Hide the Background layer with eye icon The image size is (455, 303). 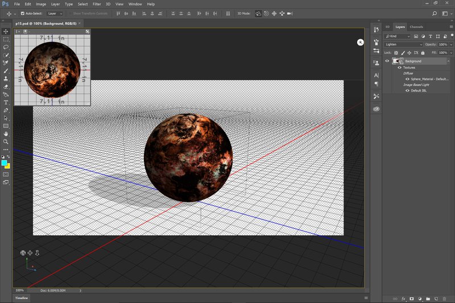coord(387,61)
